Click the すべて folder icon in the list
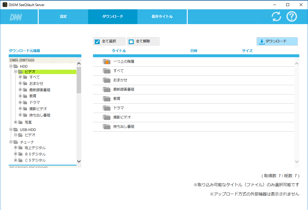 pyautogui.click(x=107, y=71)
